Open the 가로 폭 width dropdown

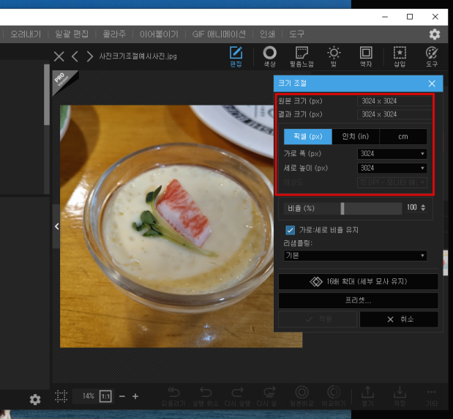click(392, 154)
